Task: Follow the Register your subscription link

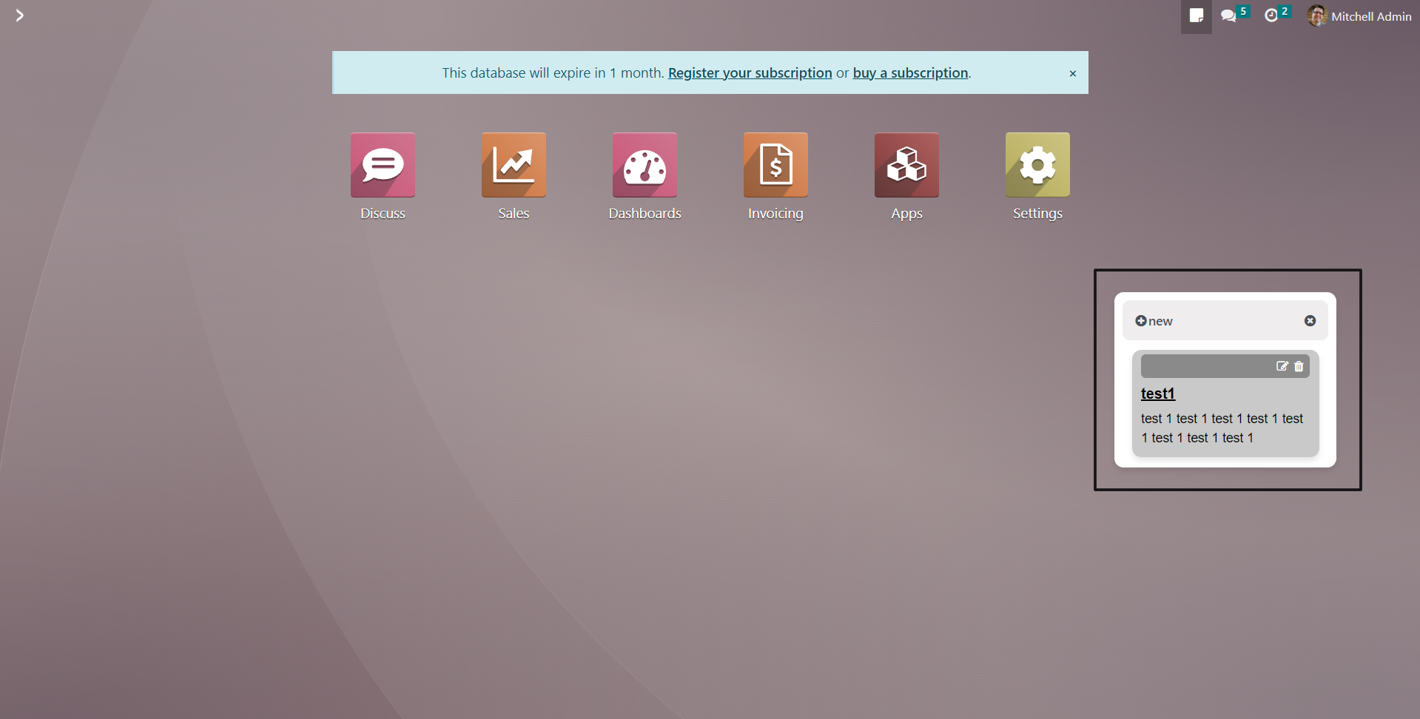Action: (750, 72)
